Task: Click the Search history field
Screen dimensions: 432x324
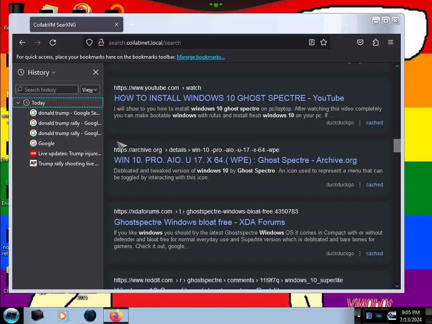Action: pyautogui.click(x=47, y=89)
